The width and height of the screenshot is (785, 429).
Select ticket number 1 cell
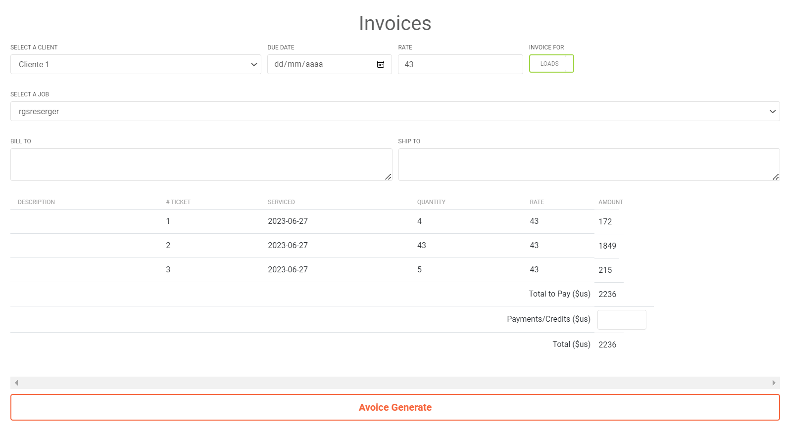(168, 221)
